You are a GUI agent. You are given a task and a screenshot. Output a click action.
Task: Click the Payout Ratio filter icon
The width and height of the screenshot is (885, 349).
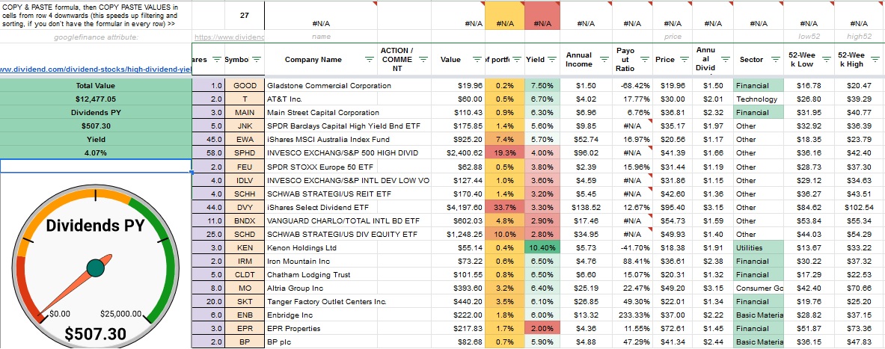click(x=643, y=60)
